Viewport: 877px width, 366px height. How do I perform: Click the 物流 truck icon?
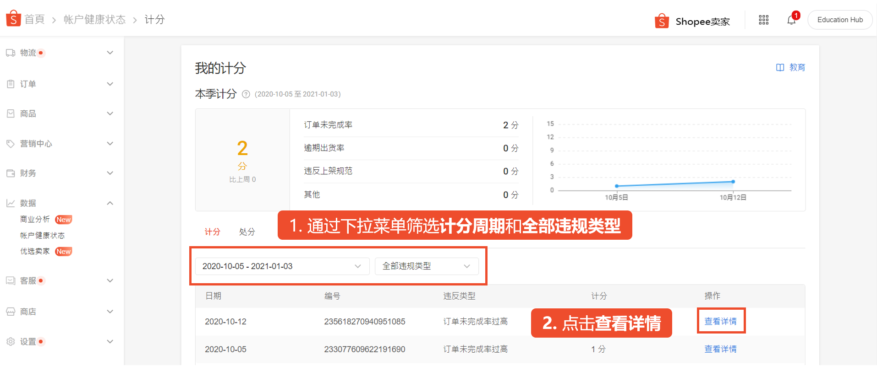tap(11, 53)
